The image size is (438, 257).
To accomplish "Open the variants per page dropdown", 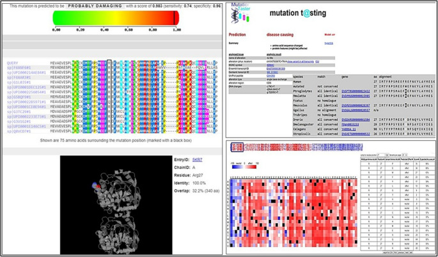I will [405, 155].
